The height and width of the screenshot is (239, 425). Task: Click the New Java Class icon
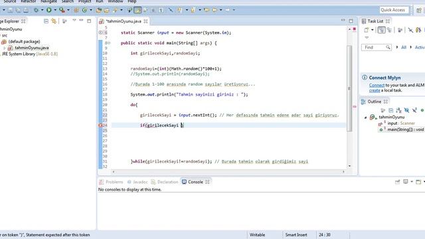84,11
